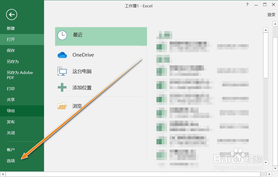Close the Excel window
This screenshot has height=177, width=278.
pos(274,4)
